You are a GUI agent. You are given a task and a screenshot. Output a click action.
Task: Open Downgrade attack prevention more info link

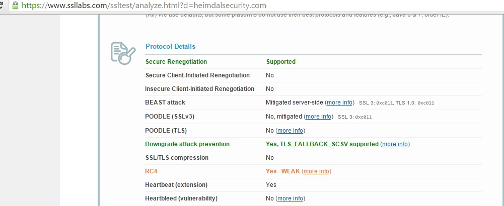point(395,144)
